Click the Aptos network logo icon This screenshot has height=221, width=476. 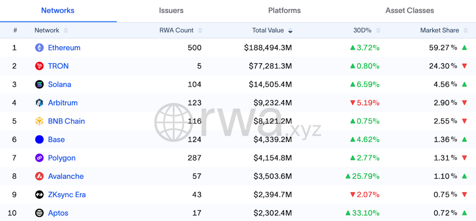pos(40,213)
